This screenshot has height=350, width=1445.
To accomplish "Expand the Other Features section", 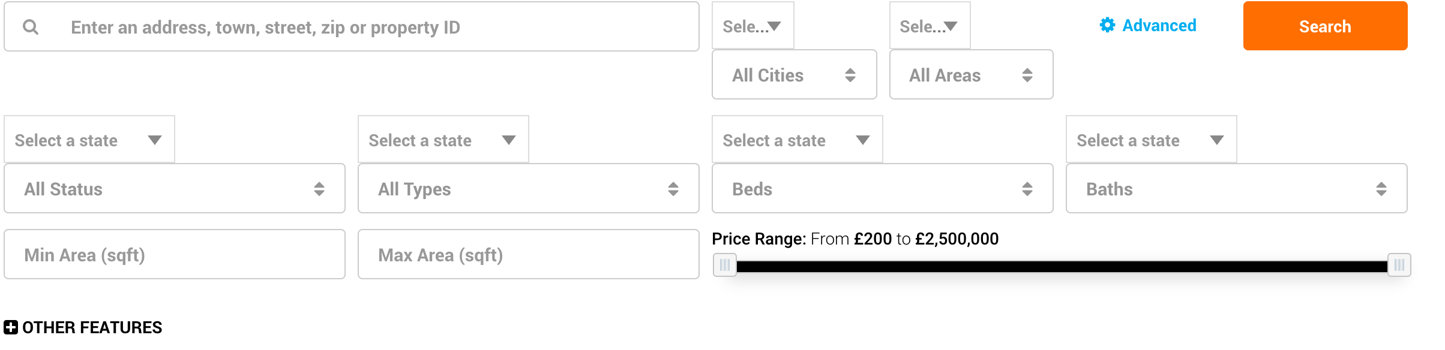I will (92, 327).
